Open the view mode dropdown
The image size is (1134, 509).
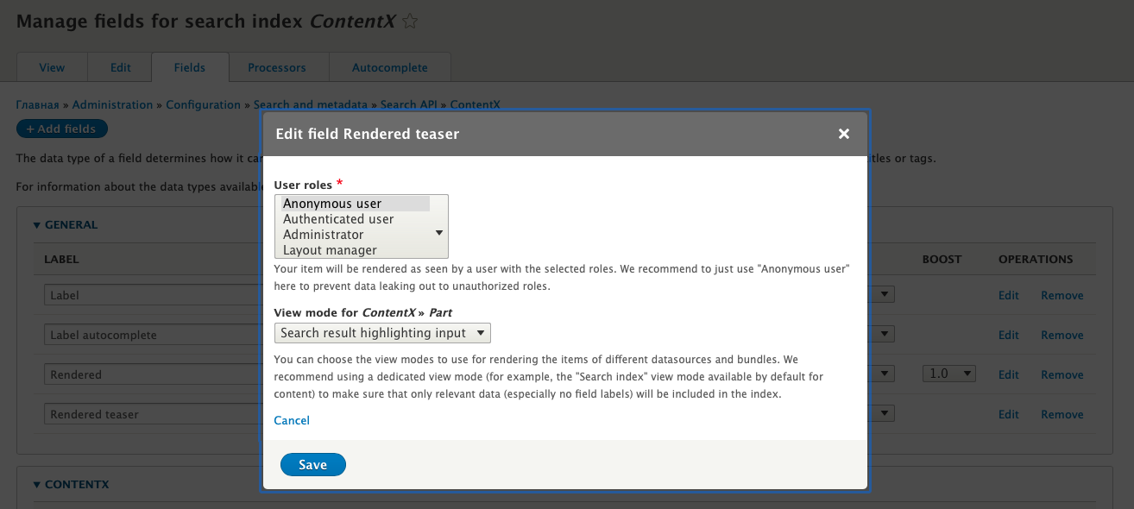(382, 333)
